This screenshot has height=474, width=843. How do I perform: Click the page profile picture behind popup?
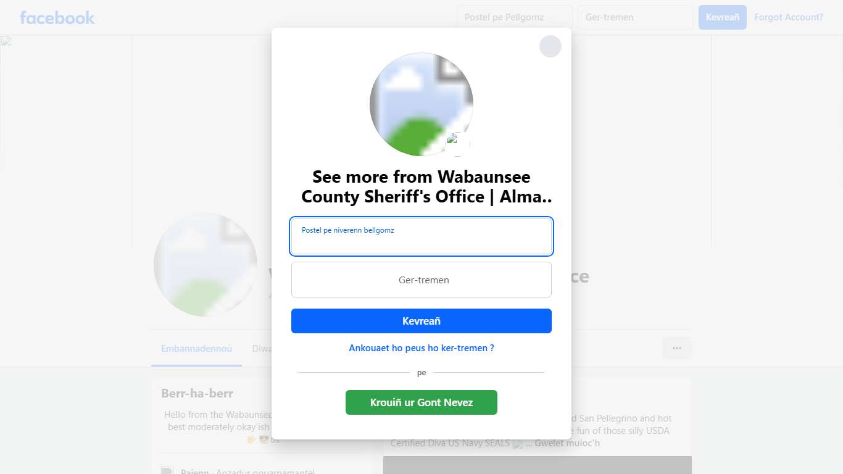(x=206, y=265)
